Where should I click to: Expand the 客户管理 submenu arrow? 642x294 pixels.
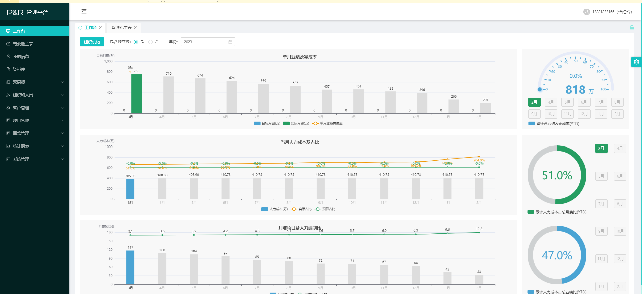coord(62,108)
